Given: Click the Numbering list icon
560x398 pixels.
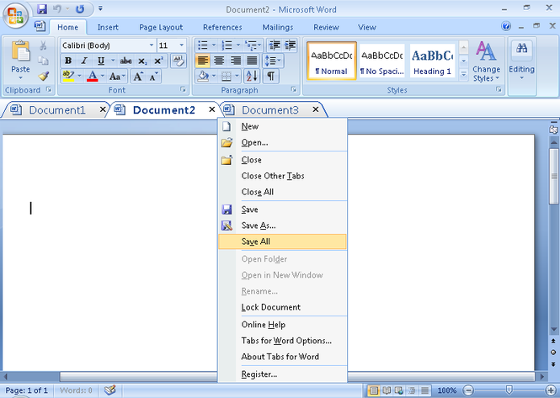Looking at the screenshot, I should [x=227, y=45].
